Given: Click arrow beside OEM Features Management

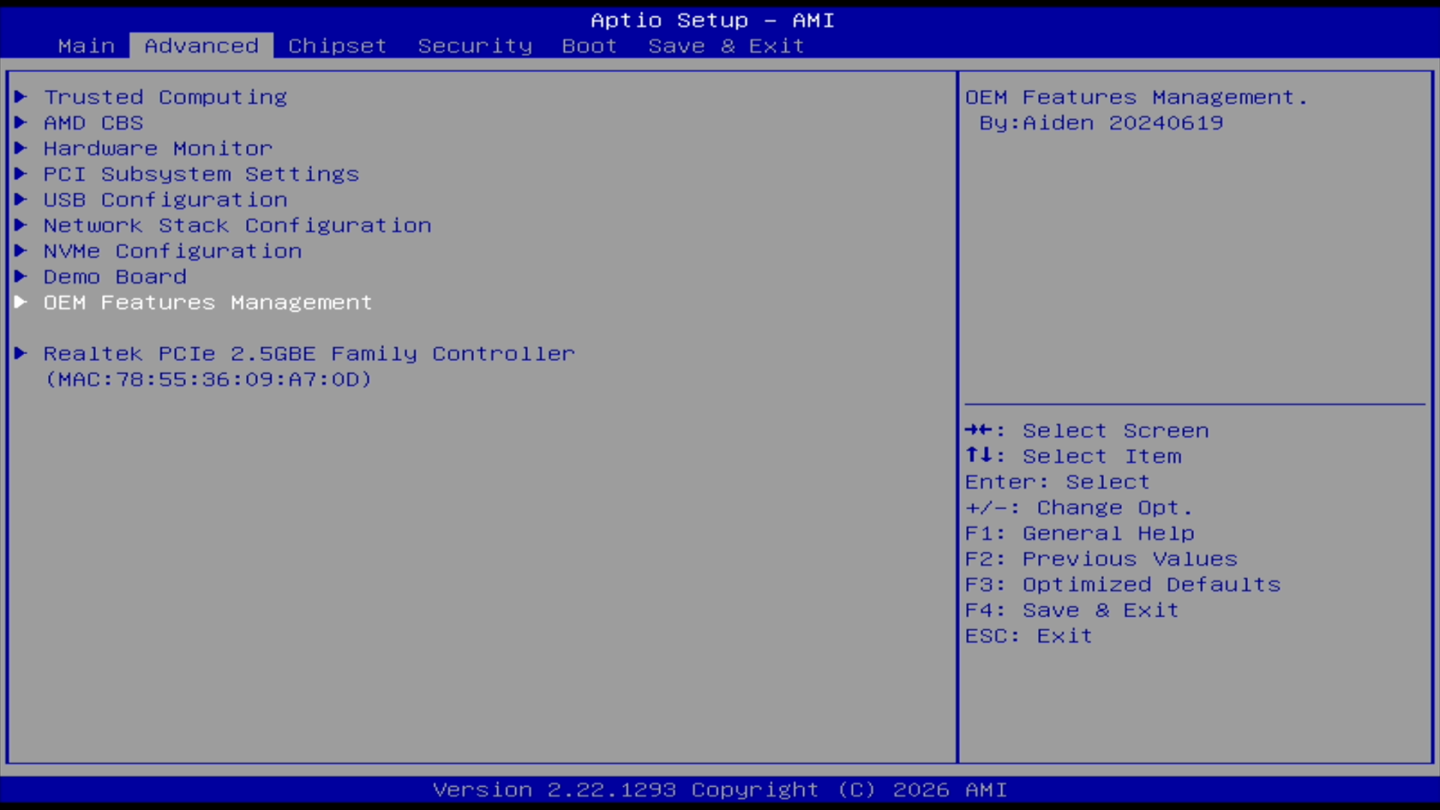Looking at the screenshot, I should pos(21,303).
